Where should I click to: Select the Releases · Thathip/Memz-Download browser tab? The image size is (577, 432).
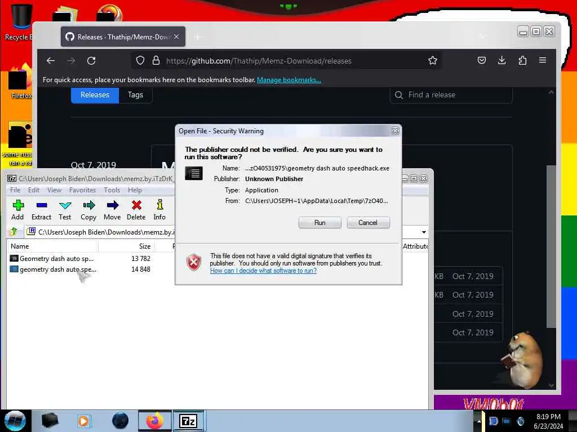[123, 37]
